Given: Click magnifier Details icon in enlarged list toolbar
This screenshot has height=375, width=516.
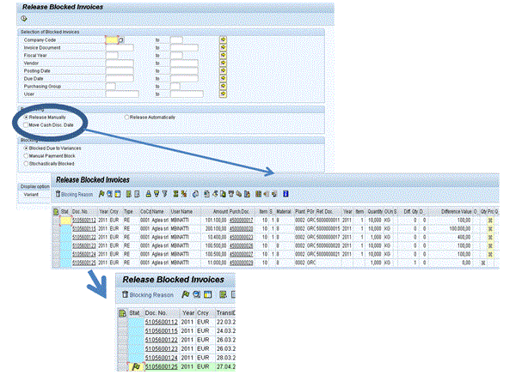Looking at the screenshot, I should click(x=196, y=294).
